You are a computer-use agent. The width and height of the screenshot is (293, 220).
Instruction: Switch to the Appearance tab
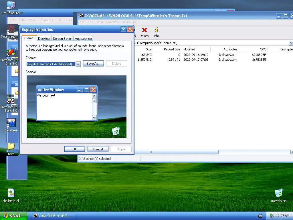83,39
